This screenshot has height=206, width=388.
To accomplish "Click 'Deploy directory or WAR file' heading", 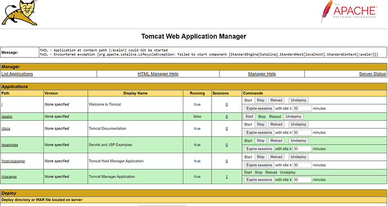I will (x=42, y=200).
